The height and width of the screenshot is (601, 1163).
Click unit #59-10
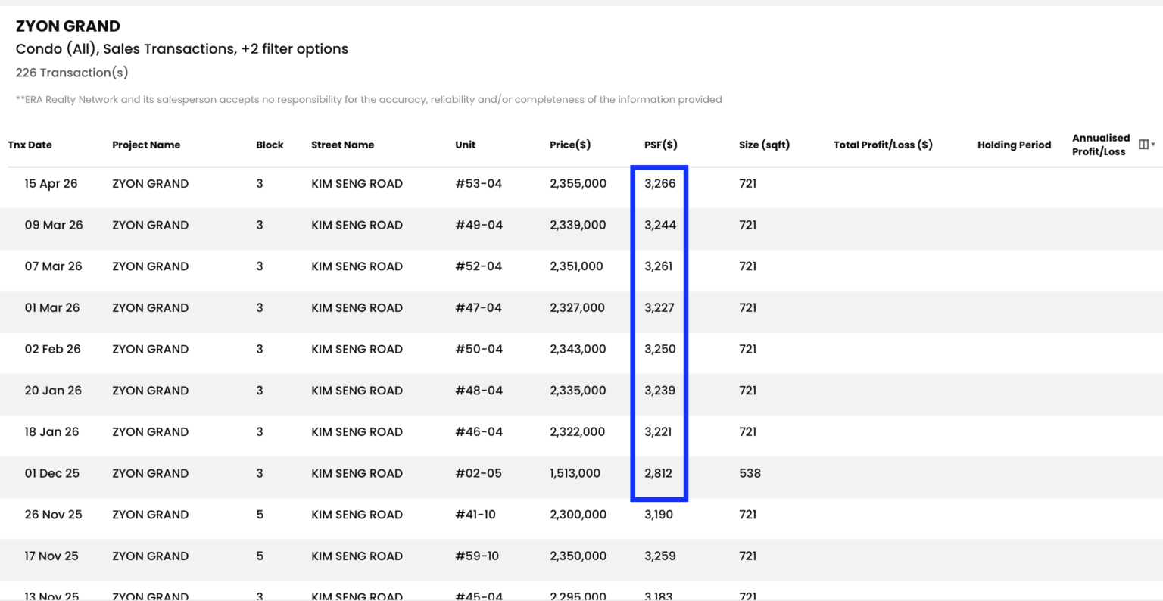click(477, 556)
